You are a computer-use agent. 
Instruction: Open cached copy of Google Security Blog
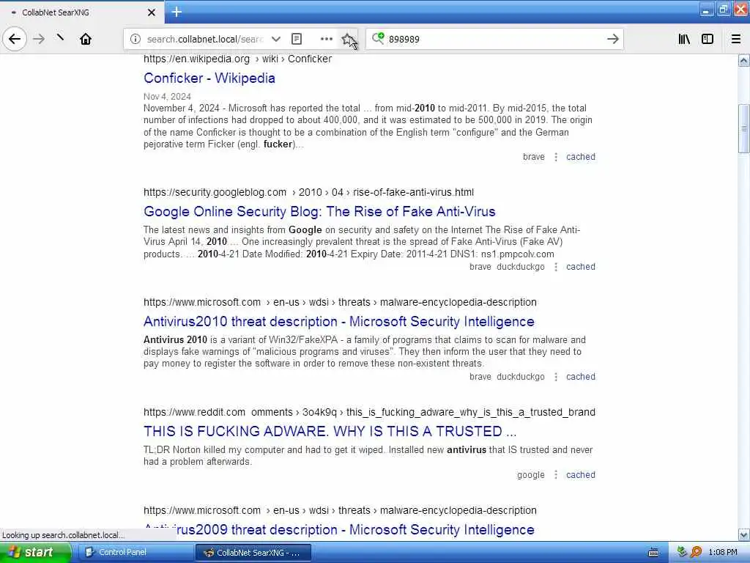pyautogui.click(x=581, y=267)
